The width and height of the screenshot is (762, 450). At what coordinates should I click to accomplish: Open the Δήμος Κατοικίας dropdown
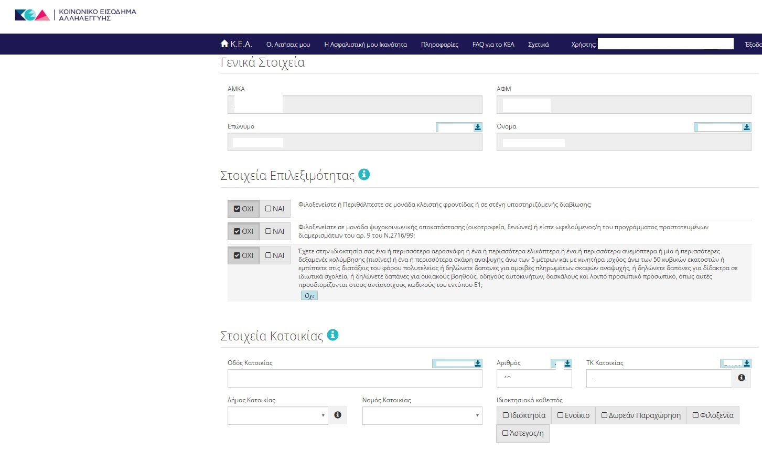(277, 415)
